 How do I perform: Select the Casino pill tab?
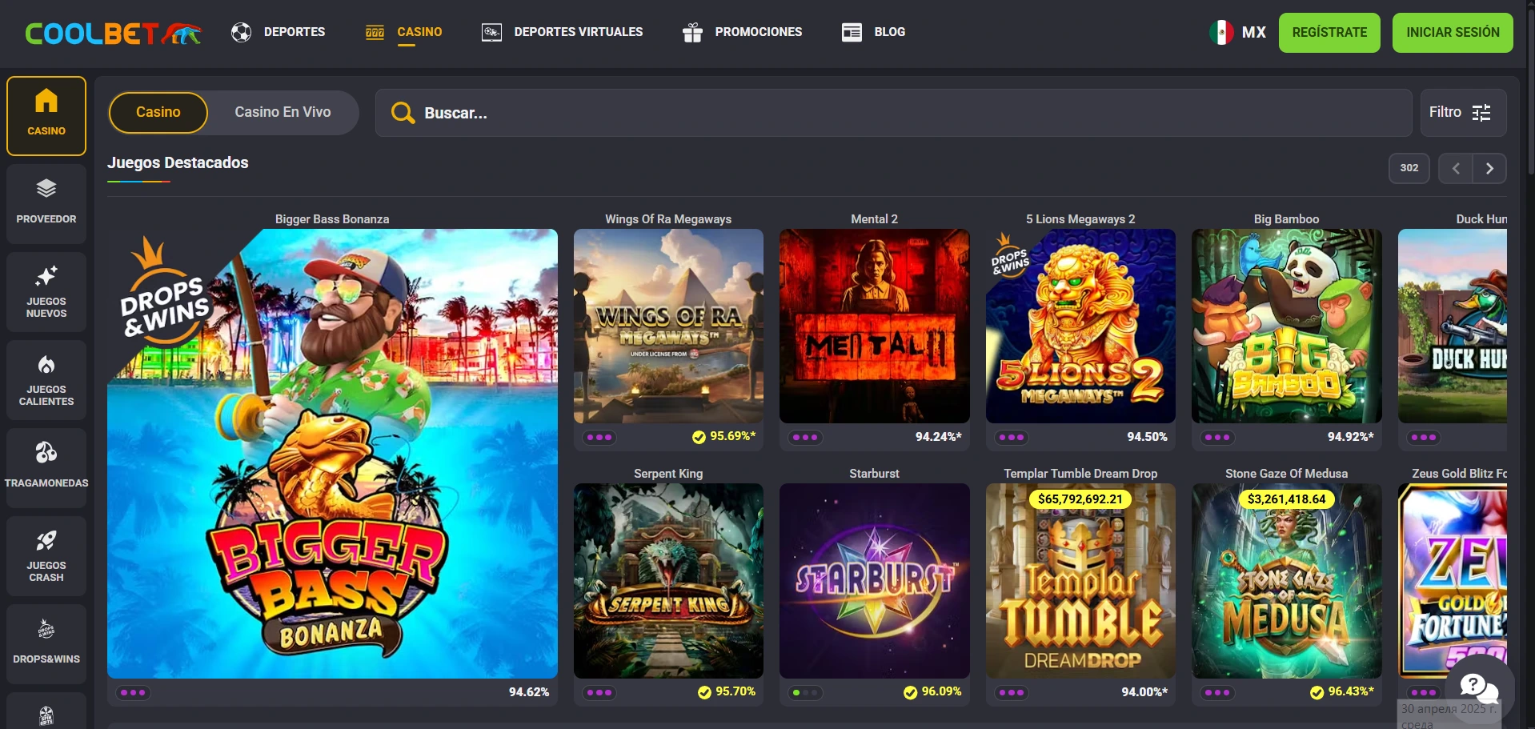click(158, 113)
